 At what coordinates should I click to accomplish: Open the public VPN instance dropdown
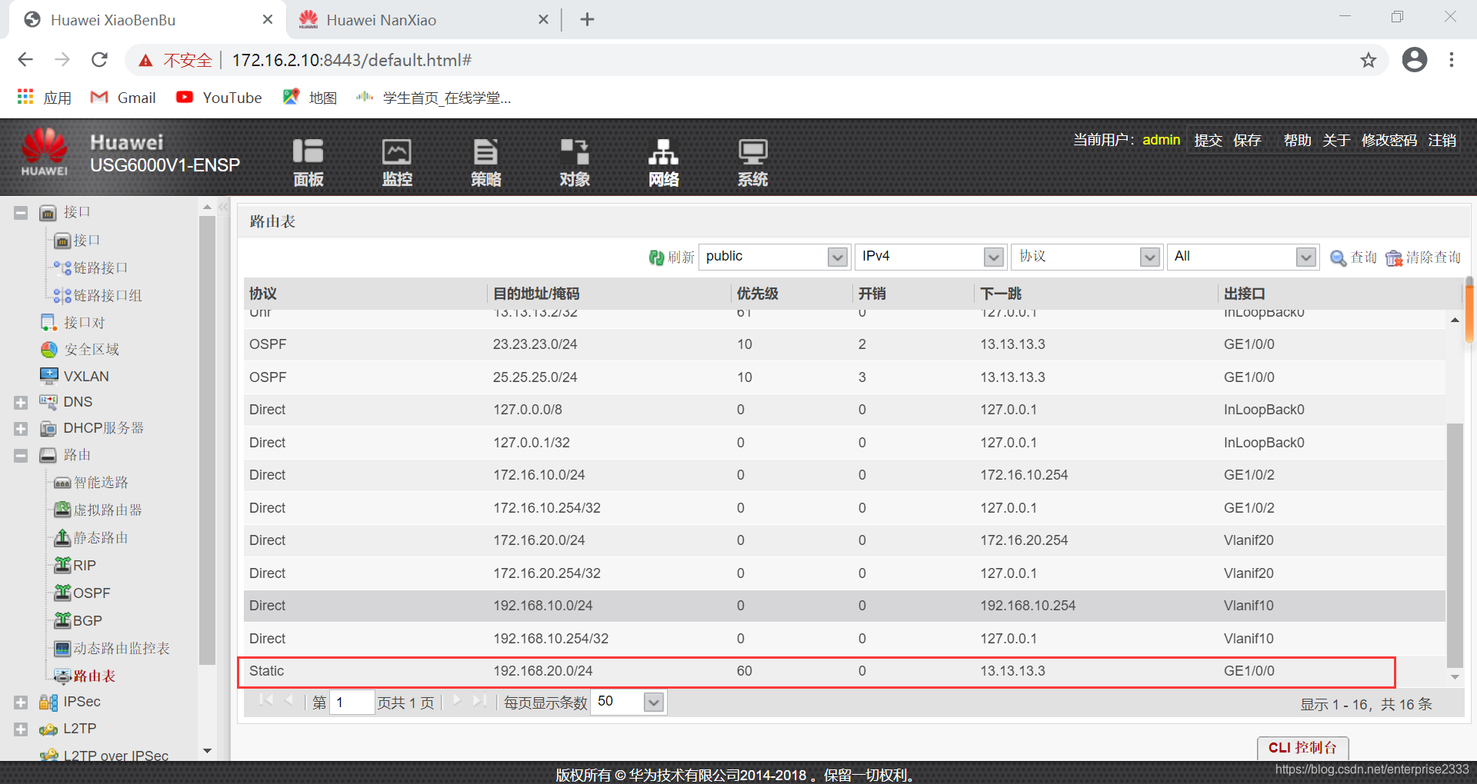point(838,257)
